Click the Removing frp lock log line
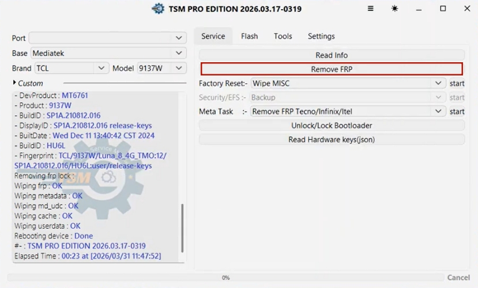Screen dimensions: 478x288 [x=44, y=176]
